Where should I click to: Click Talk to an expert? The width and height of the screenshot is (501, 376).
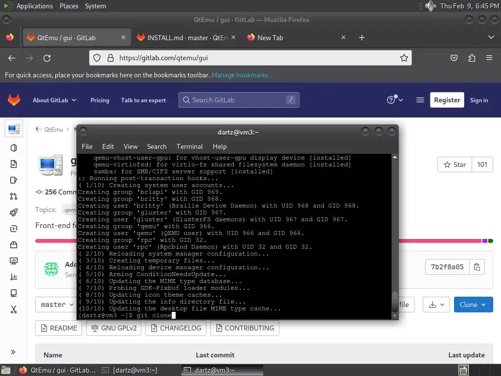click(143, 100)
